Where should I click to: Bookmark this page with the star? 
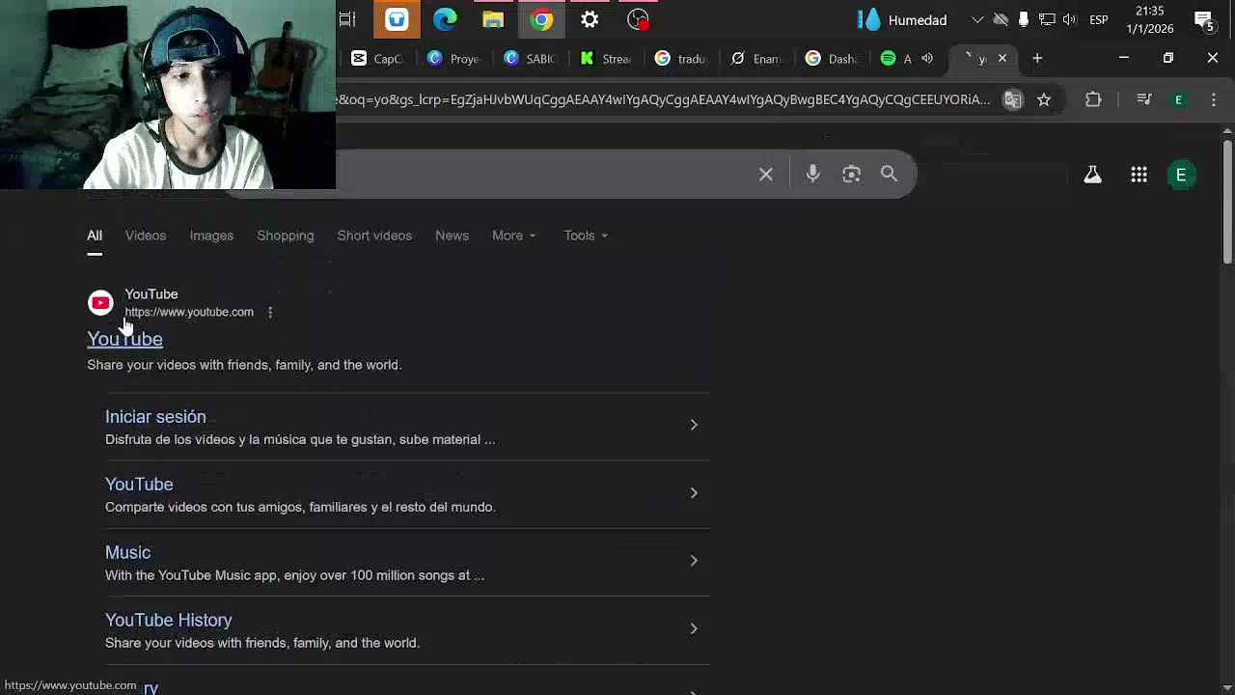1044,99
